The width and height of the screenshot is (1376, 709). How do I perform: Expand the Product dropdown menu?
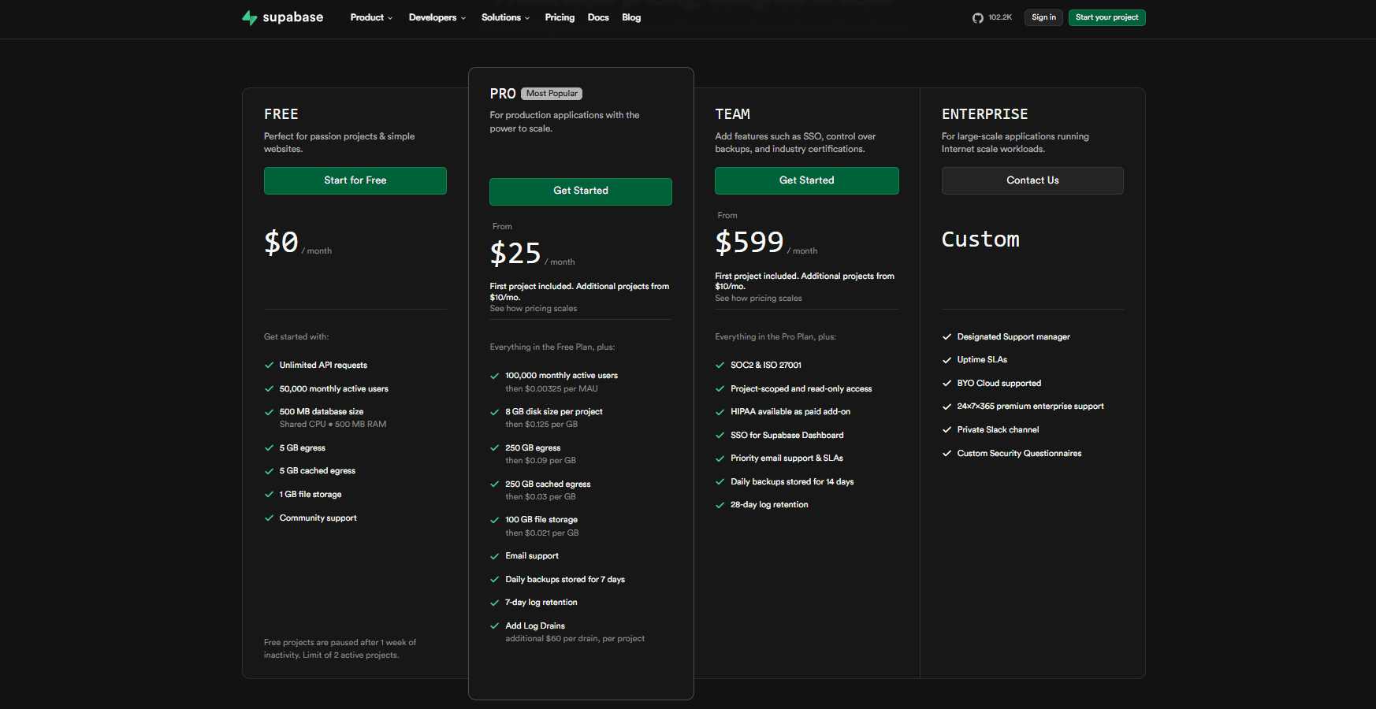tap(371, 17)
